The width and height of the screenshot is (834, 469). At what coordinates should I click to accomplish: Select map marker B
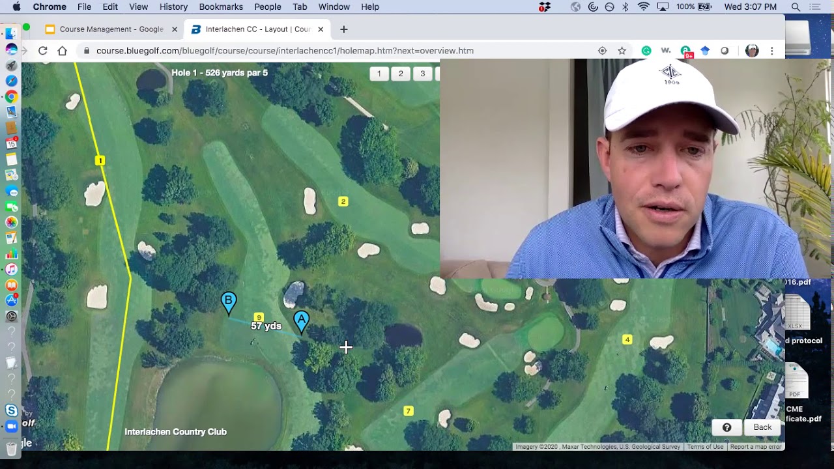[x=228, y=302]
